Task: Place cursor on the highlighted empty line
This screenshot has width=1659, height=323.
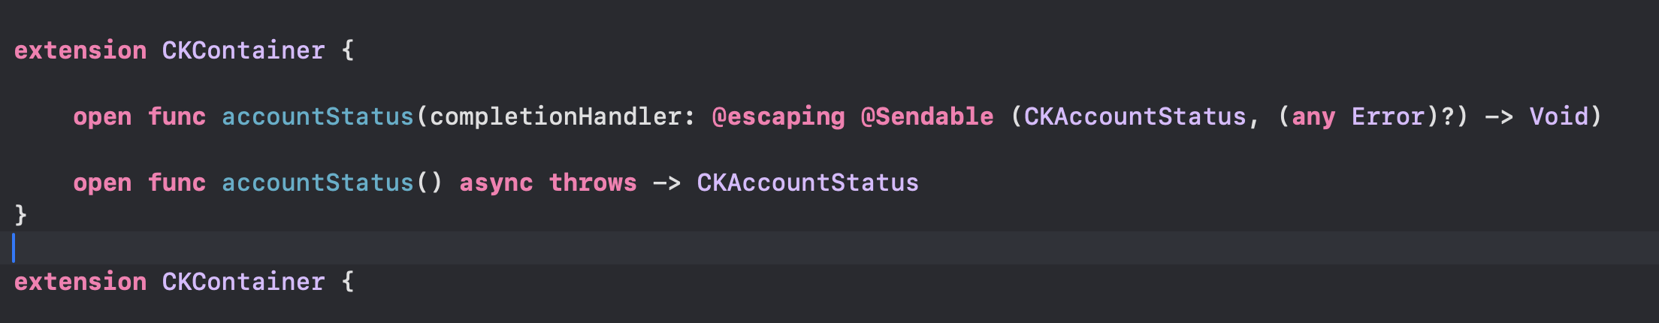Action: (451, 248)
